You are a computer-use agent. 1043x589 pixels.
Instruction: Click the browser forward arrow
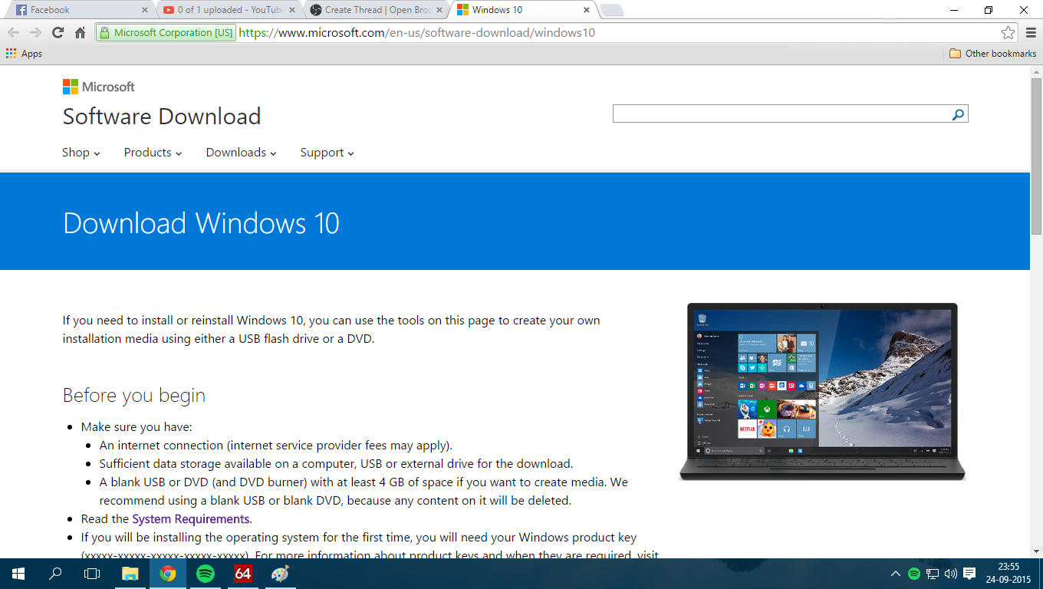pos(35,32)
